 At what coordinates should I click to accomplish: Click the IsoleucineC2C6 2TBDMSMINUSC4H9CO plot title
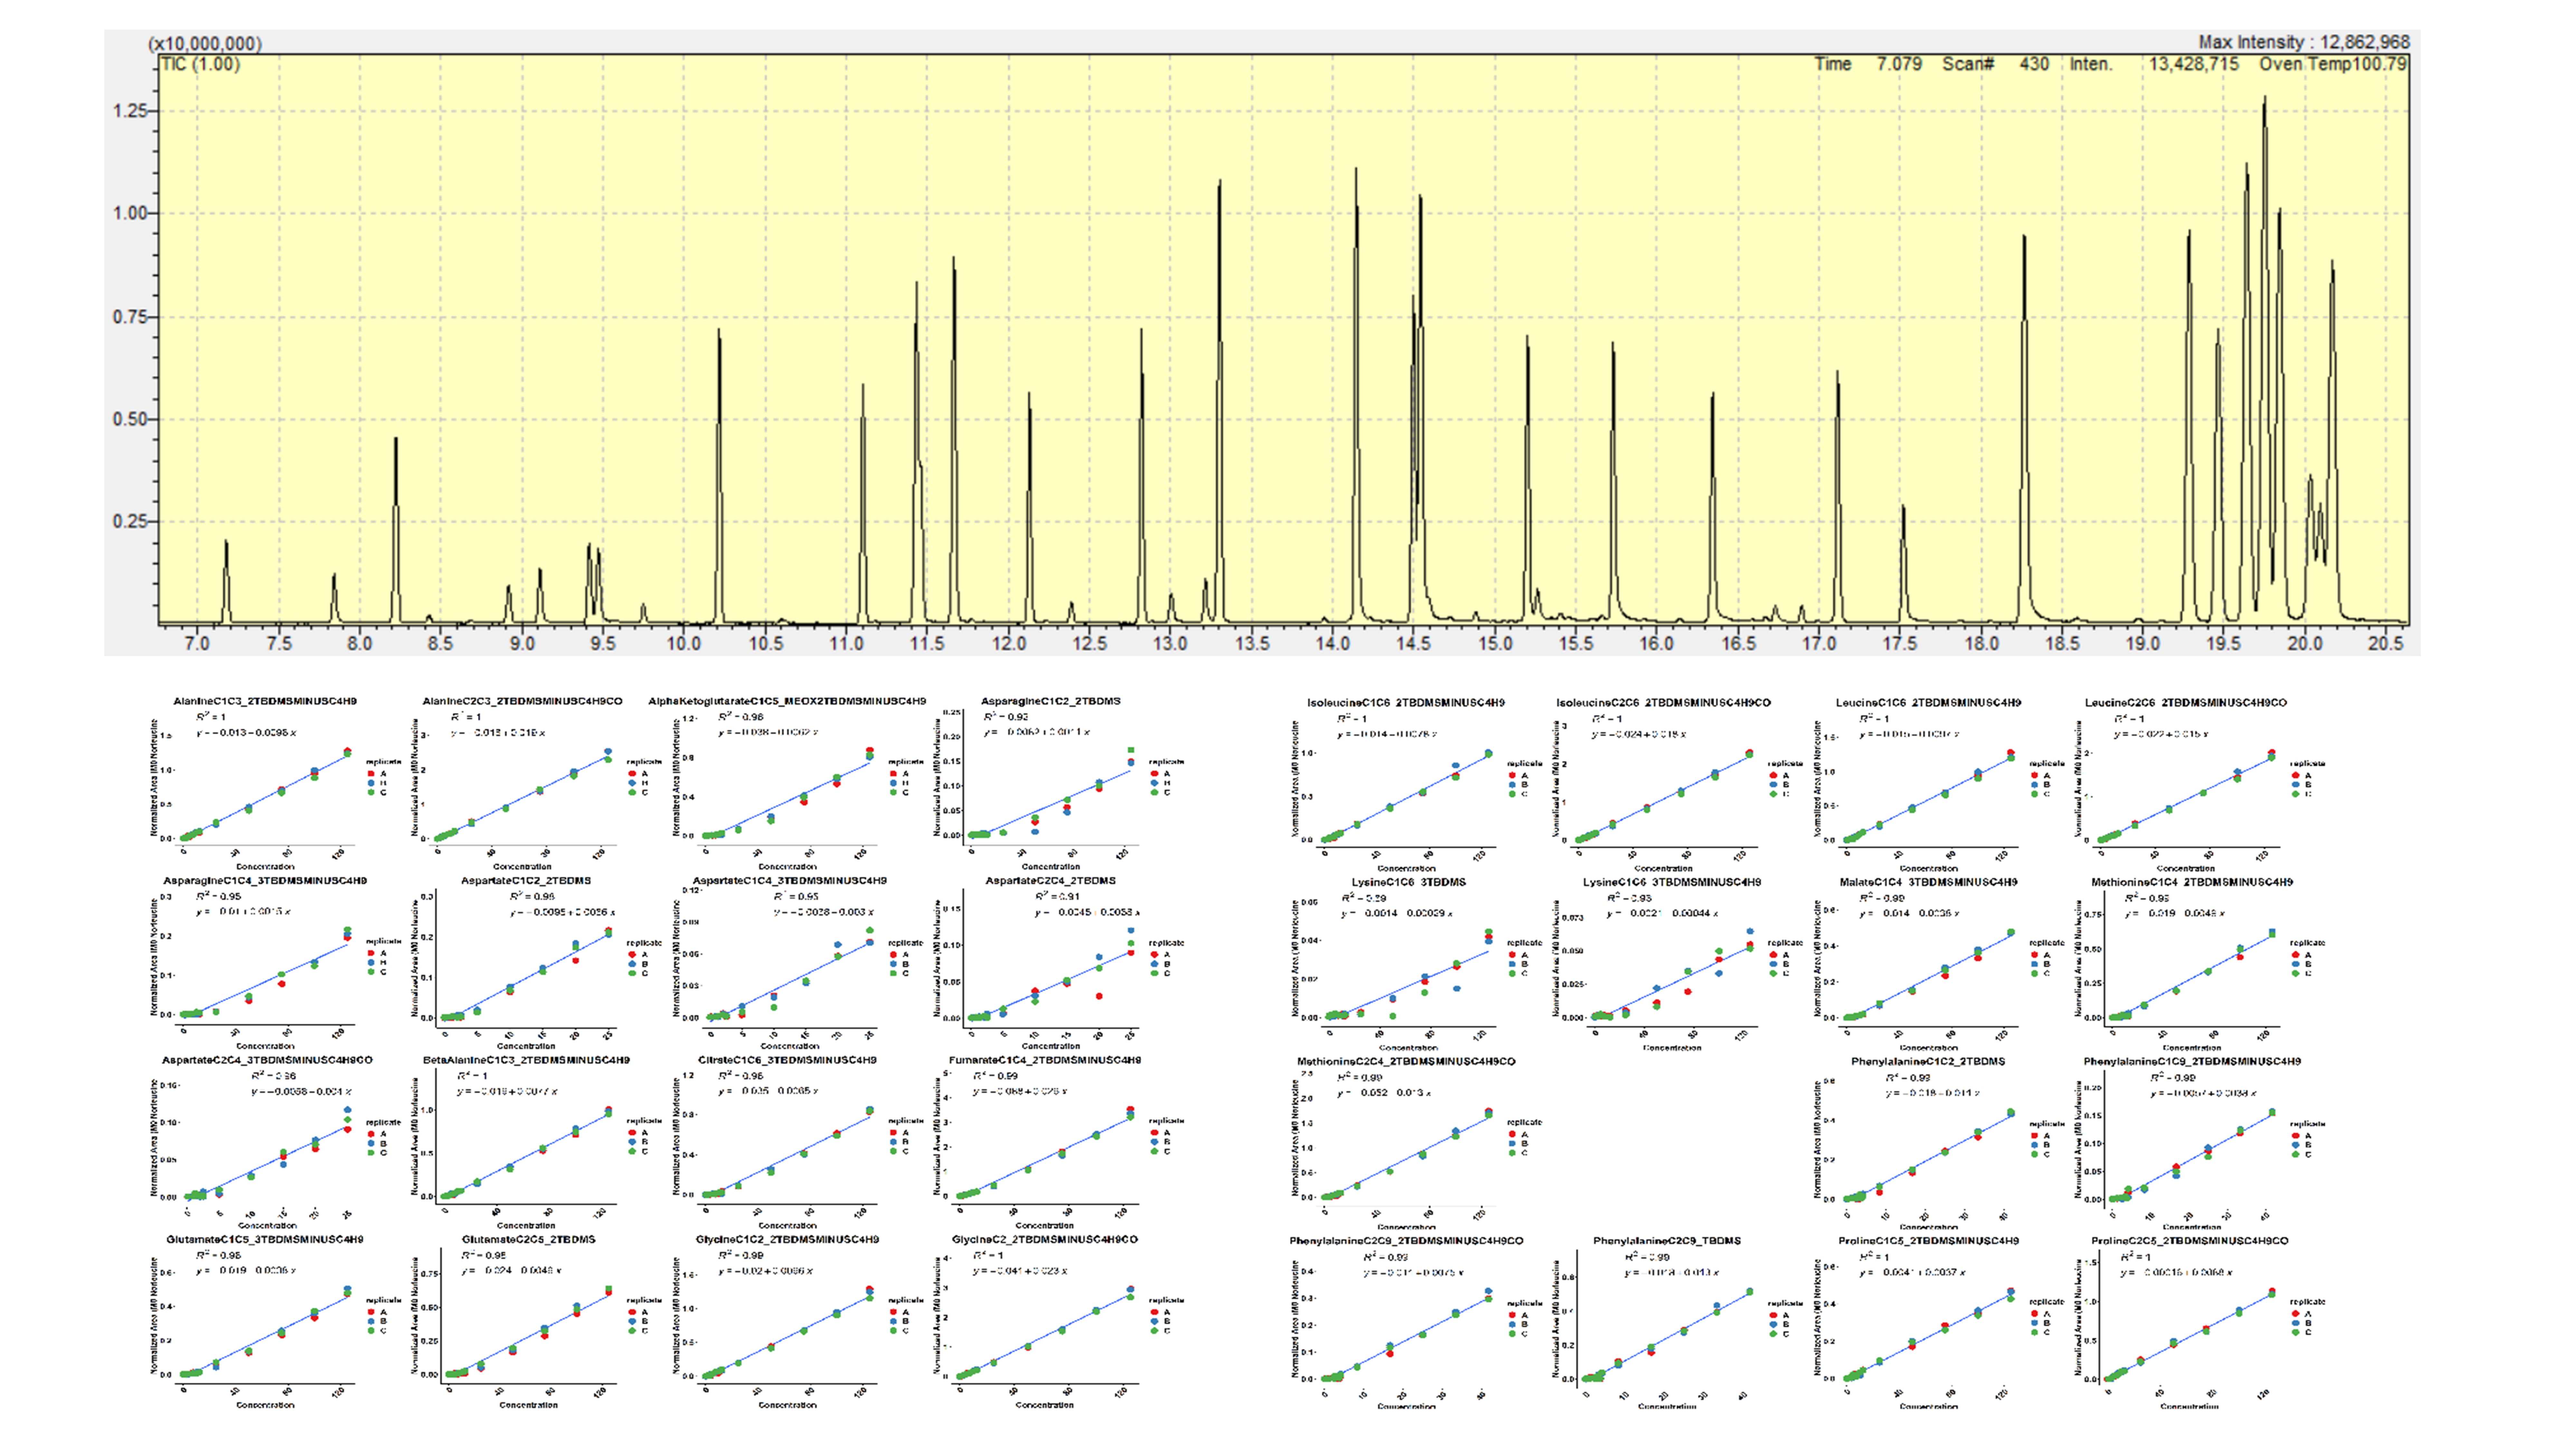coord(1663,702)
